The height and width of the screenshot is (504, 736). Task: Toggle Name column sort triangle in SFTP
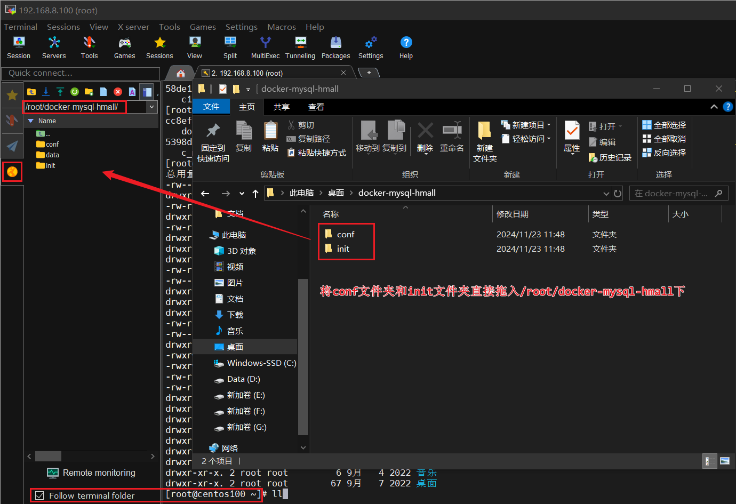point(30,121)
